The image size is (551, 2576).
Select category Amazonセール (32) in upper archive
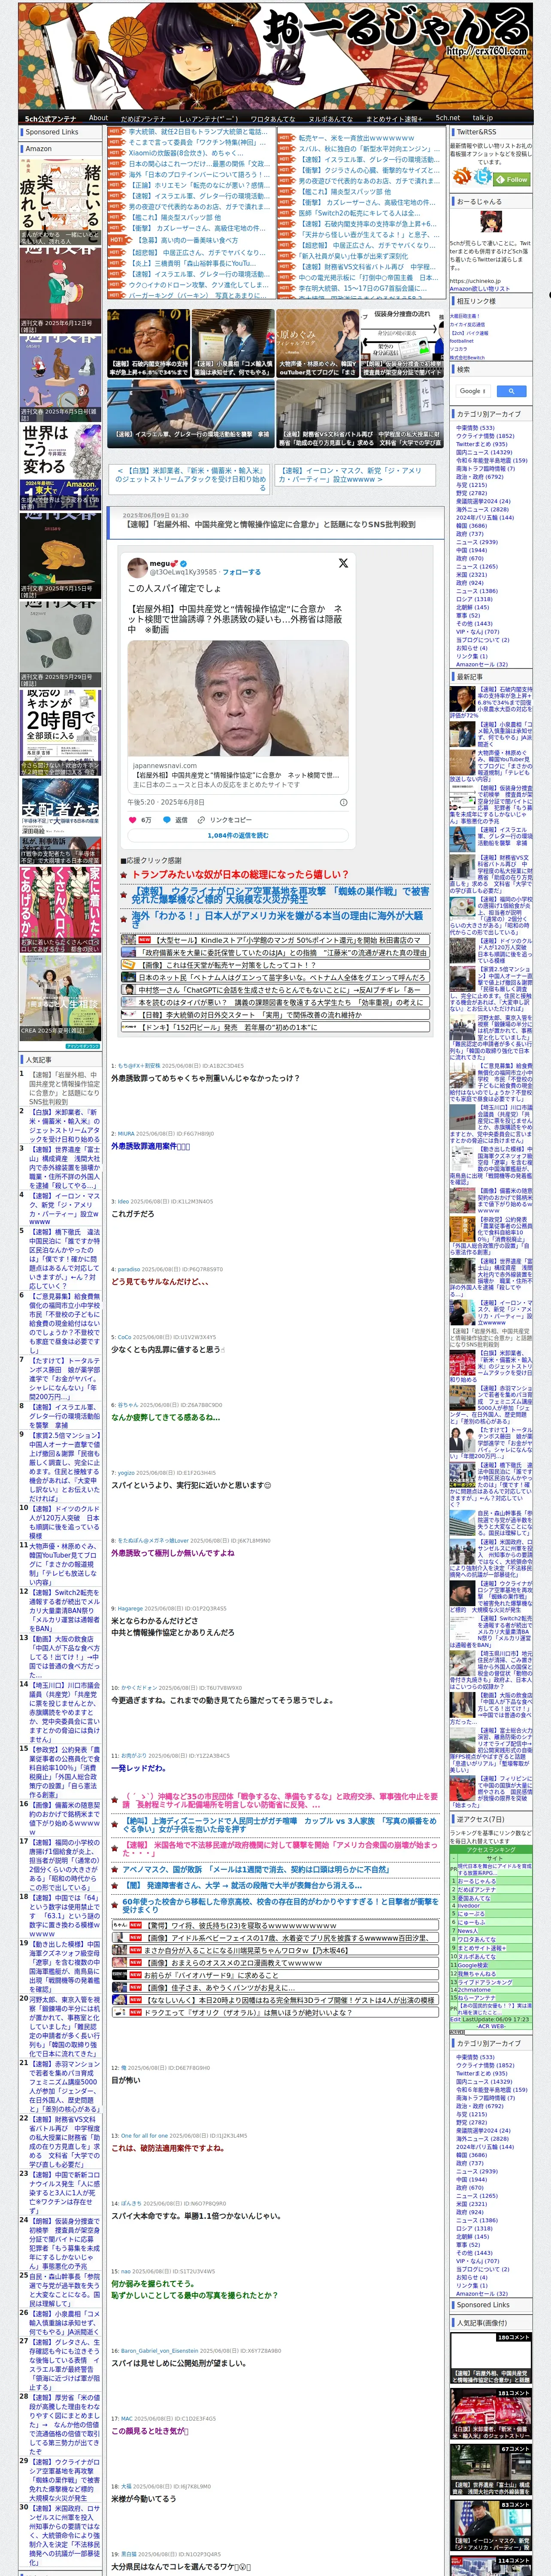point(481,664)
